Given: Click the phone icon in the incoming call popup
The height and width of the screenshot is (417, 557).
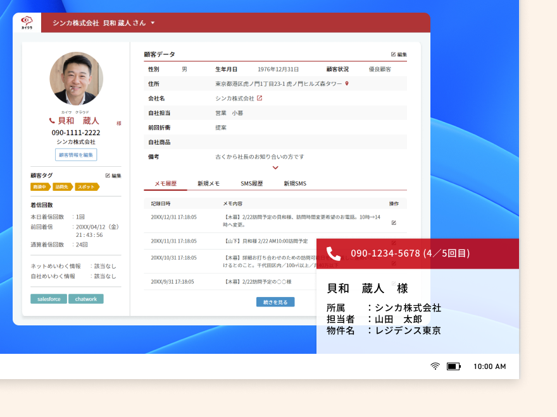Looking at the screenshot, I should click(333, 253).
